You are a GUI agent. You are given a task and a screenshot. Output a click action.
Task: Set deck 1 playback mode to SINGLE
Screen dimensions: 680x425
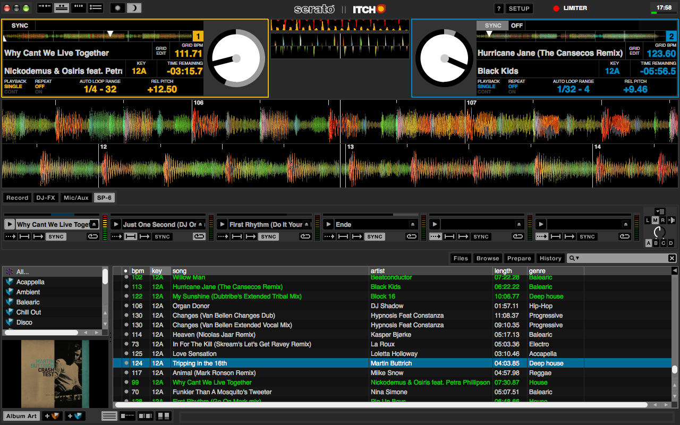pos(13,87)
